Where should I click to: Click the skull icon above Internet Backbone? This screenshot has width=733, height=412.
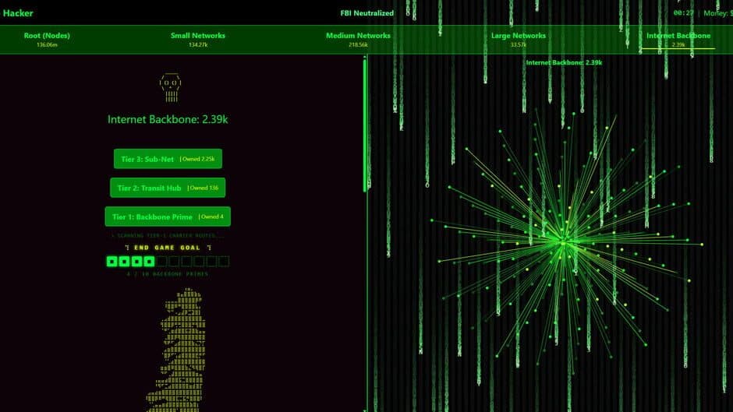tap(171, 87)
